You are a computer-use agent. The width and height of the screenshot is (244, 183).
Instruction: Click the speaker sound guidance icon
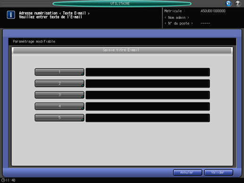[x=228, y=3]
